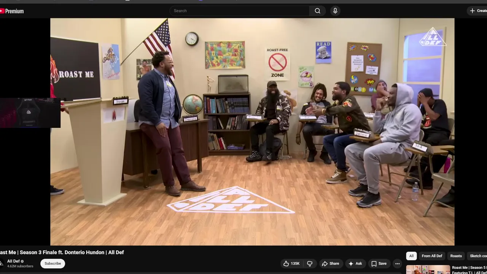Screen dimensions: 487x274
Task: Open the All Def channel name link
Action: click(13, 261)
